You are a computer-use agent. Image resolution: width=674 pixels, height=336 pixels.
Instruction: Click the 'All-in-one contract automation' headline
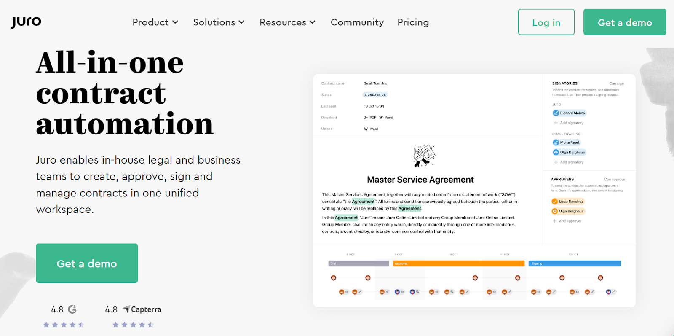click(125, 93)
